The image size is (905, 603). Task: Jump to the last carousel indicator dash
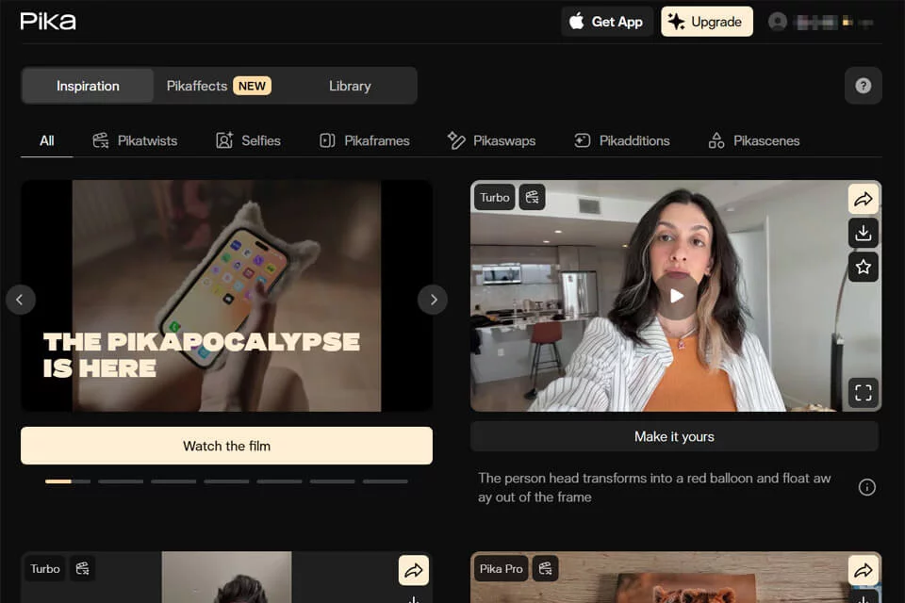point(385,481)
